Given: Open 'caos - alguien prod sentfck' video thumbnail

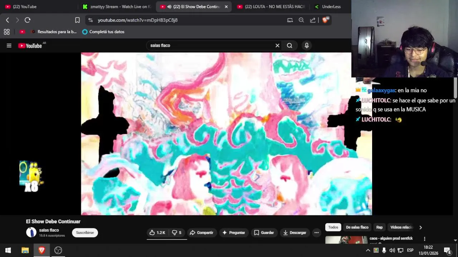Looking at the screenshot, I should pos(346,240).
